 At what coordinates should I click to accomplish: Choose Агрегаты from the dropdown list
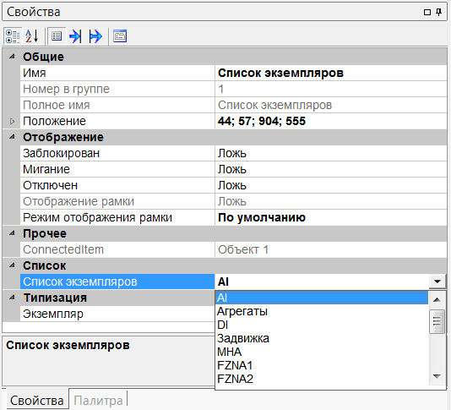(322, 311)
